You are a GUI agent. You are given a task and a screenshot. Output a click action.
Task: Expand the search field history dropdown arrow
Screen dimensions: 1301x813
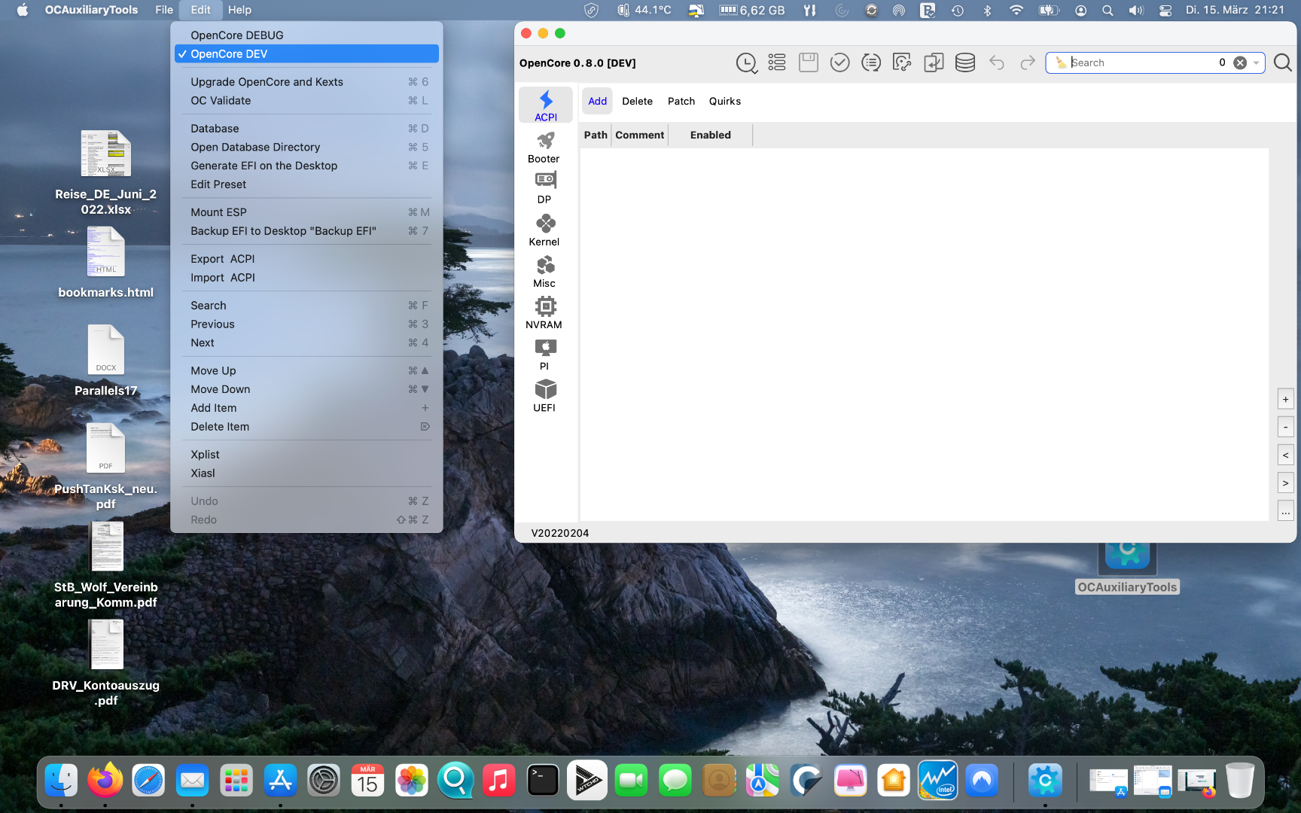pos(1256,63)
